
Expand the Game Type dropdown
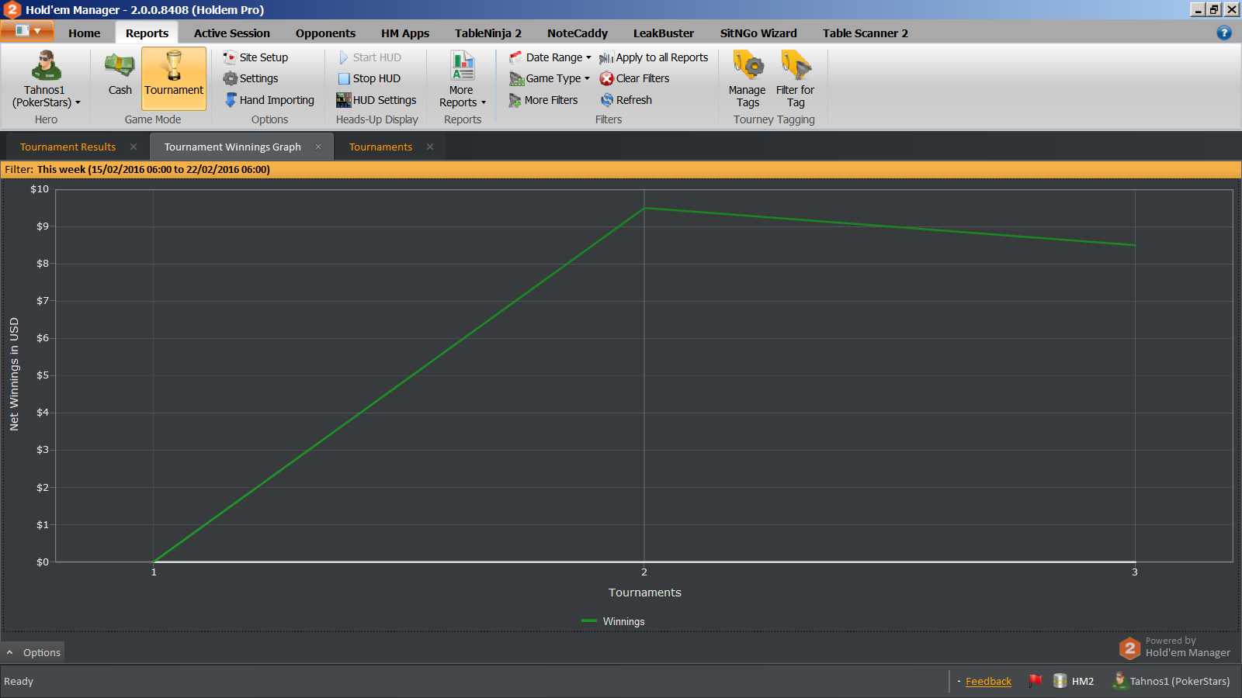[x=550, y=78]
